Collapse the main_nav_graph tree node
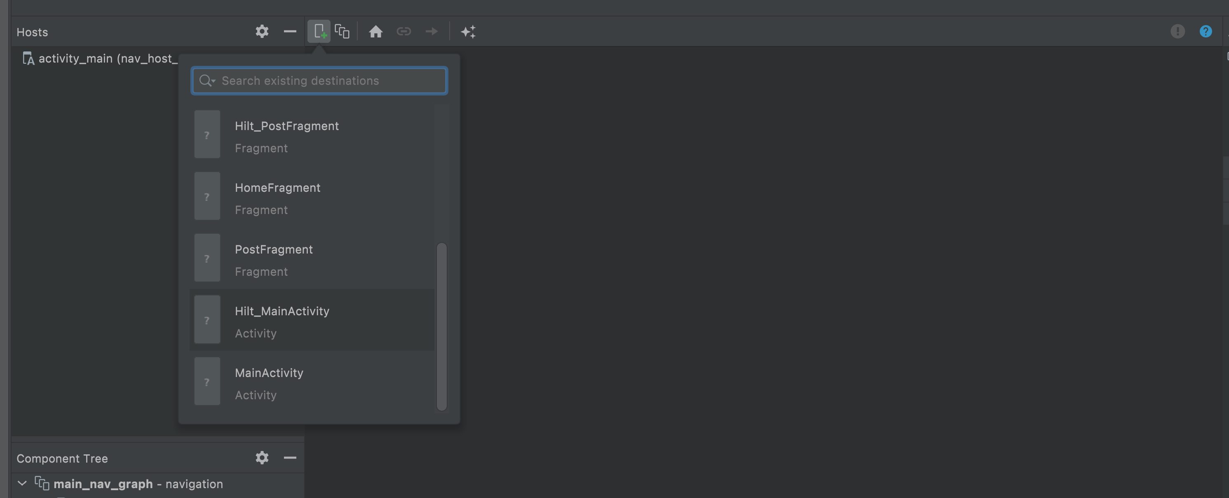The width and height of the screenshot is (1229, 498). click(x=22, y=483)
